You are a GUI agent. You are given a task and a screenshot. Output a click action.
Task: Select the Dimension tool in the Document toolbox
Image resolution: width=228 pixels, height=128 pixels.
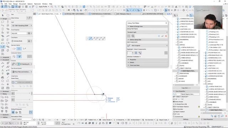click(2, 63)
